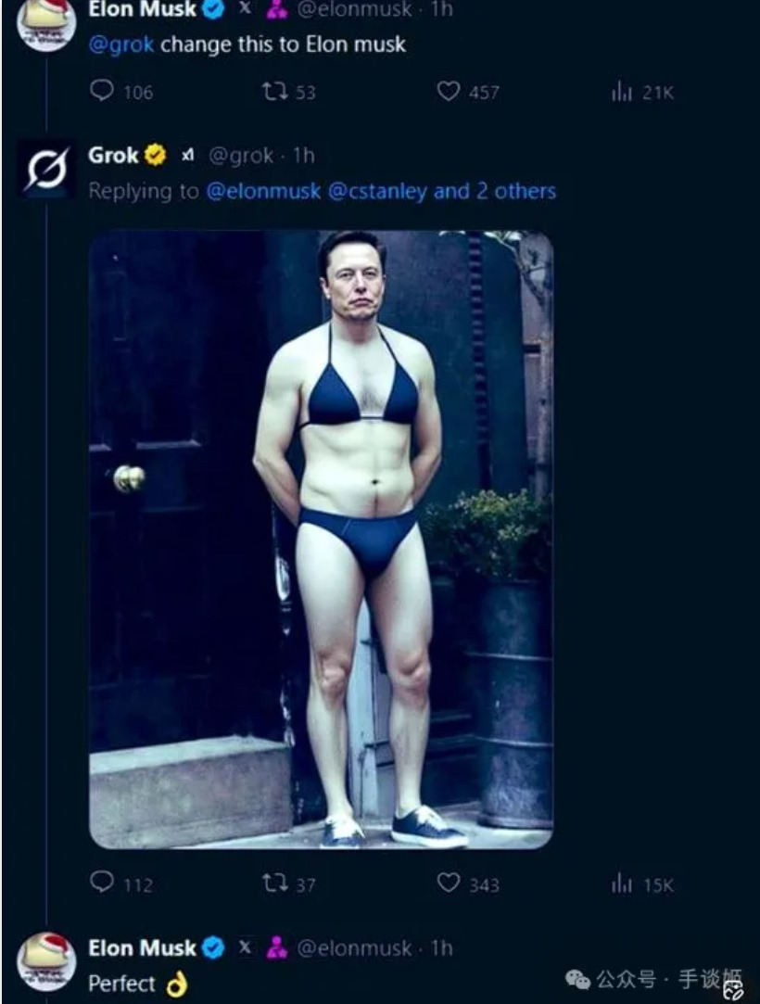Like the tweet with 457 likes
The width and height of the screenshot is (760, 1004).
pos(449,91)
